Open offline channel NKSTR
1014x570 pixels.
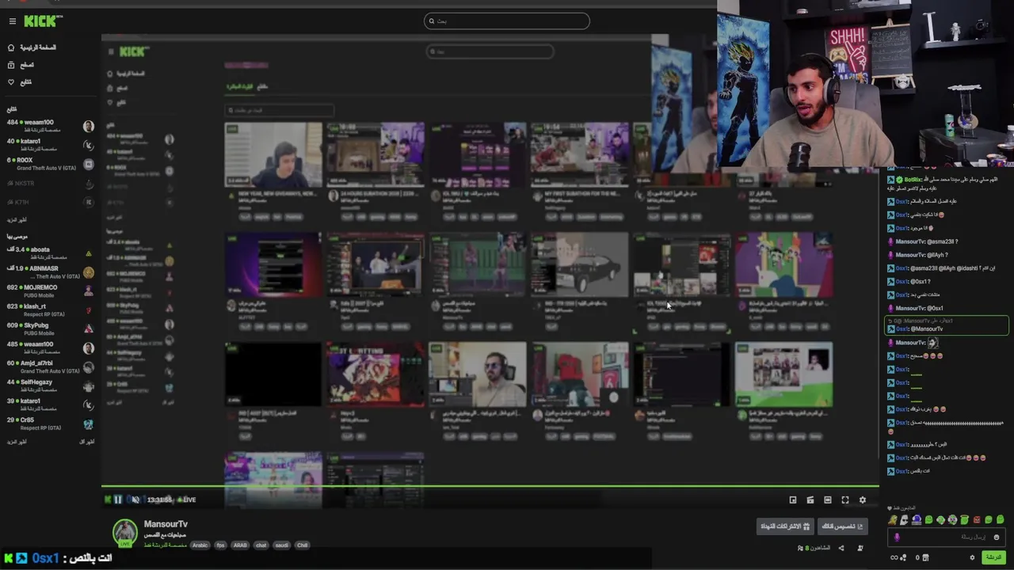[x=49, y=183]
